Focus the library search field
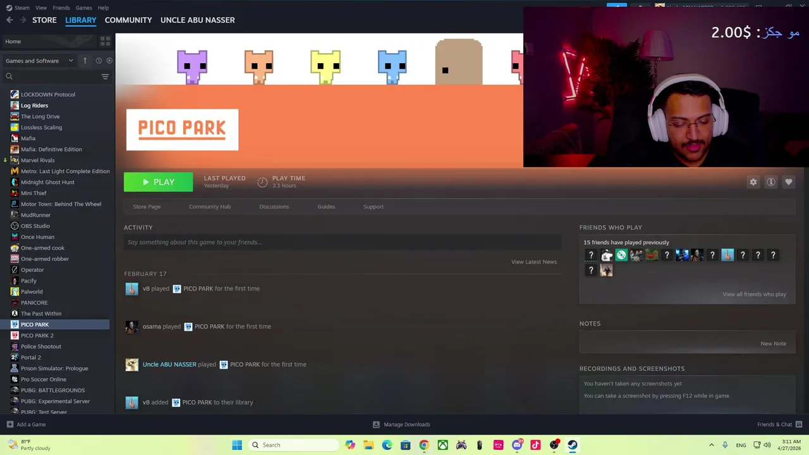The width and height of the screenshot is (809, 455). pyautogui.click(x=56, y=76)
